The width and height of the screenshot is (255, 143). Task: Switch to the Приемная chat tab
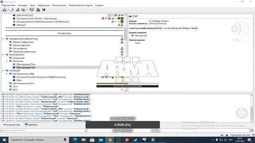pos(31,125)
